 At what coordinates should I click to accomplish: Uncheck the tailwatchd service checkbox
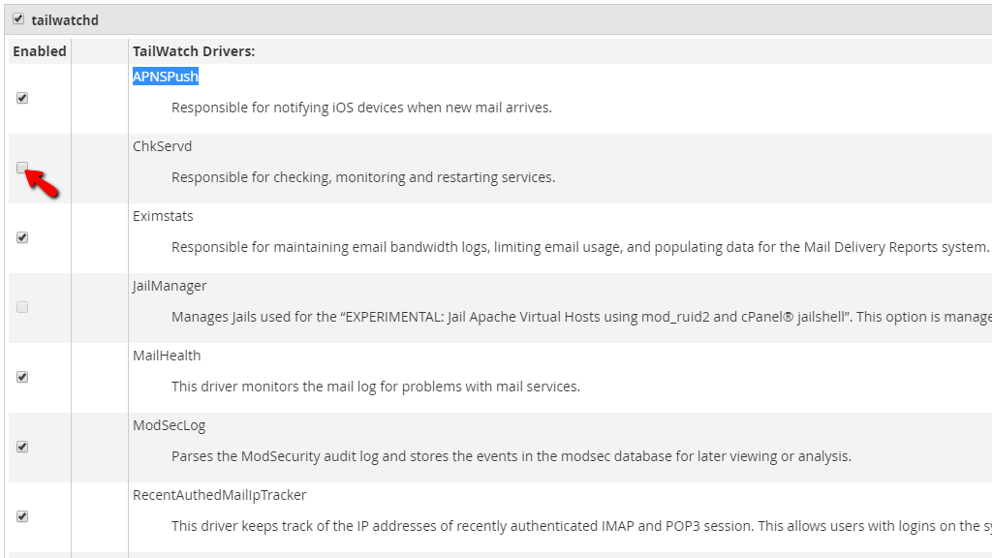point(18,19)
